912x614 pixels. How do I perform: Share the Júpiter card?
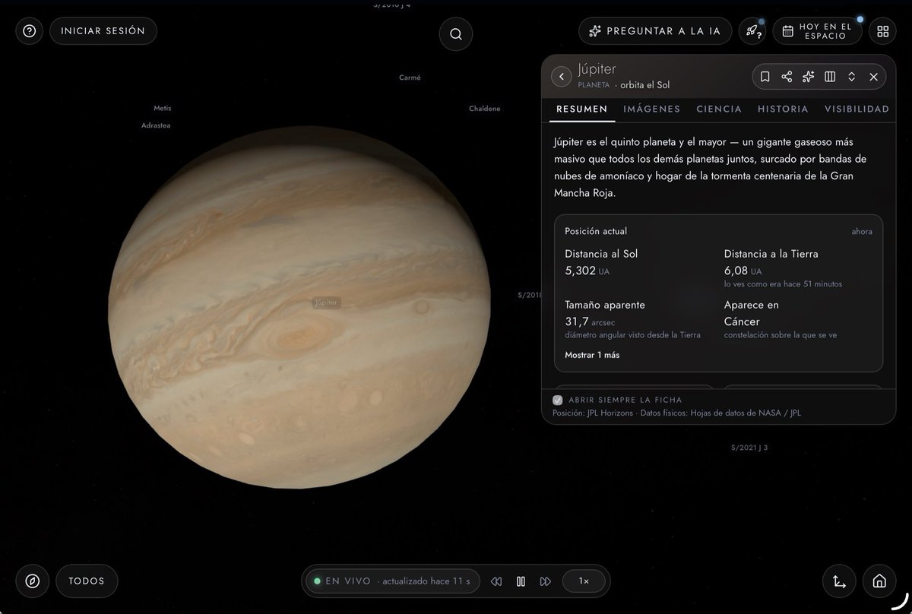pos(787,77)
